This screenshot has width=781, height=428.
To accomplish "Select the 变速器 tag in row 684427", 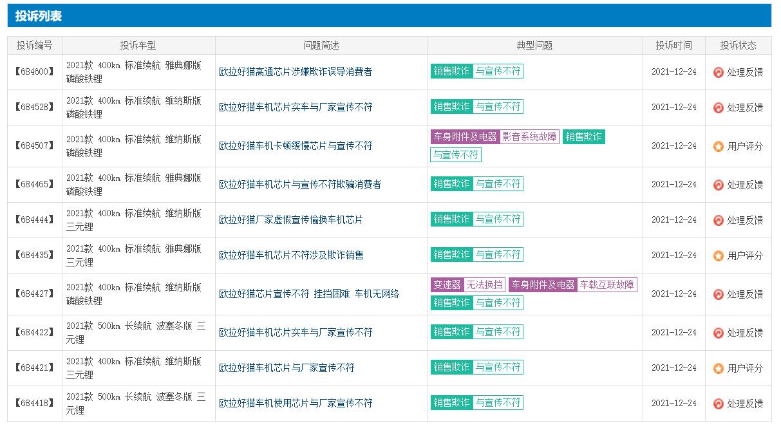I will 447,285.
